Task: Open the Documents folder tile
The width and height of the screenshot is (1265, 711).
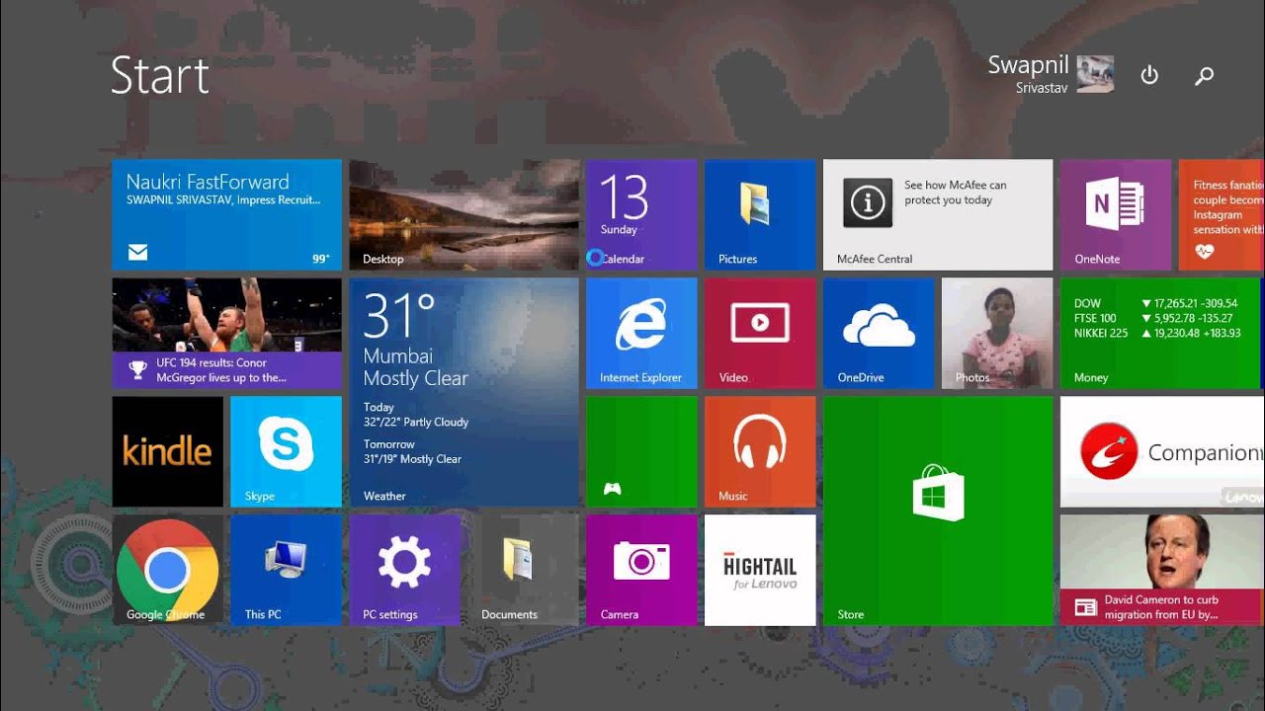Action: coord(523,570)
